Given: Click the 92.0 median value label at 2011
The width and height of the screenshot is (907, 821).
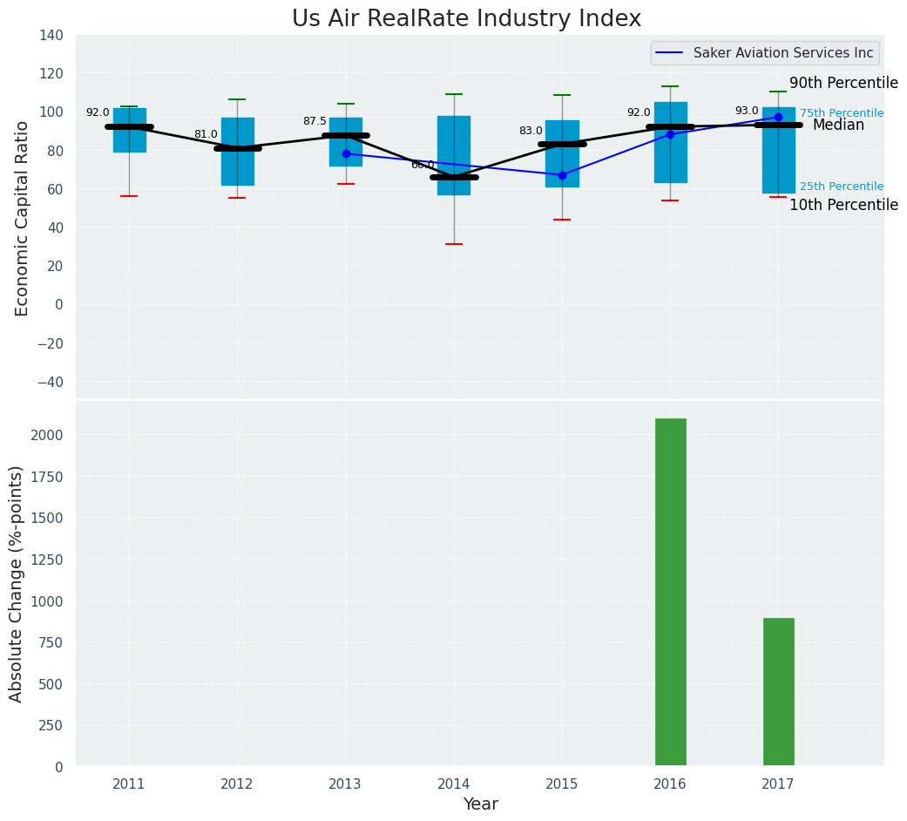Looking at the screenshot, I should (x=98, y=112).
